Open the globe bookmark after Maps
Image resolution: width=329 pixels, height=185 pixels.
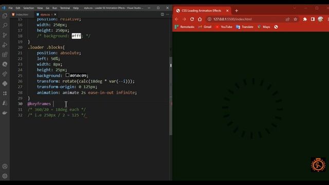click(x=276, y=27)
